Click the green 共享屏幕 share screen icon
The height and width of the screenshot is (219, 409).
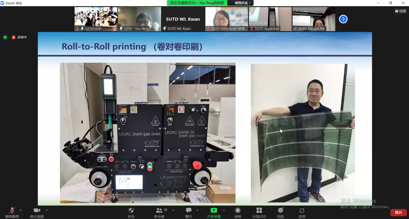click(x=214, y=210)
